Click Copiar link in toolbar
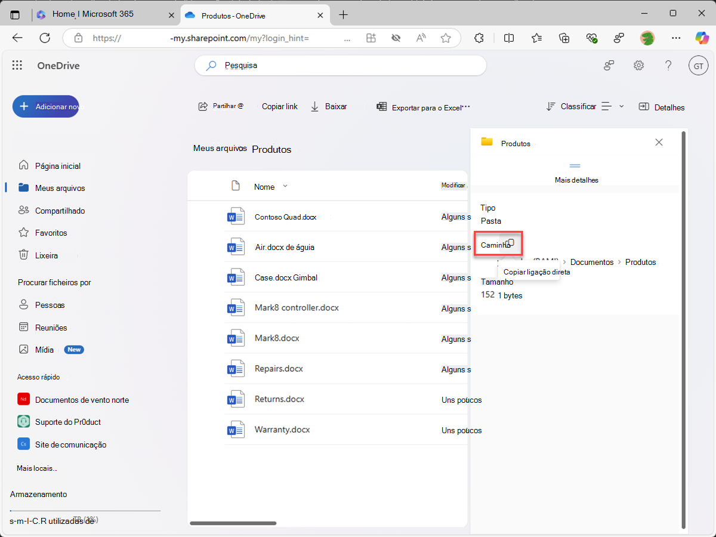This screenshot has width=716, height=537. [x=280, y=106]
